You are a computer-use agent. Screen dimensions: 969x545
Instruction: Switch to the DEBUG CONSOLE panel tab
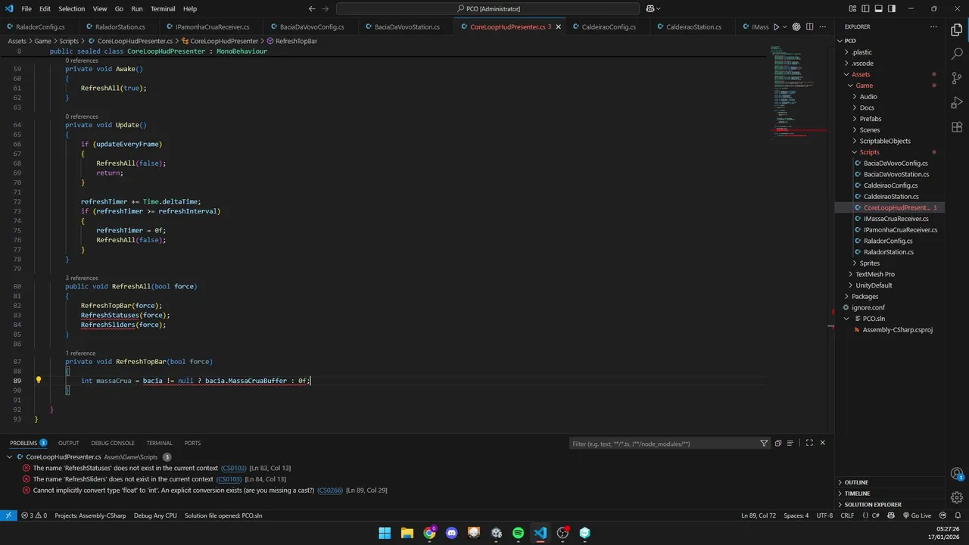(x=113, y=443)
